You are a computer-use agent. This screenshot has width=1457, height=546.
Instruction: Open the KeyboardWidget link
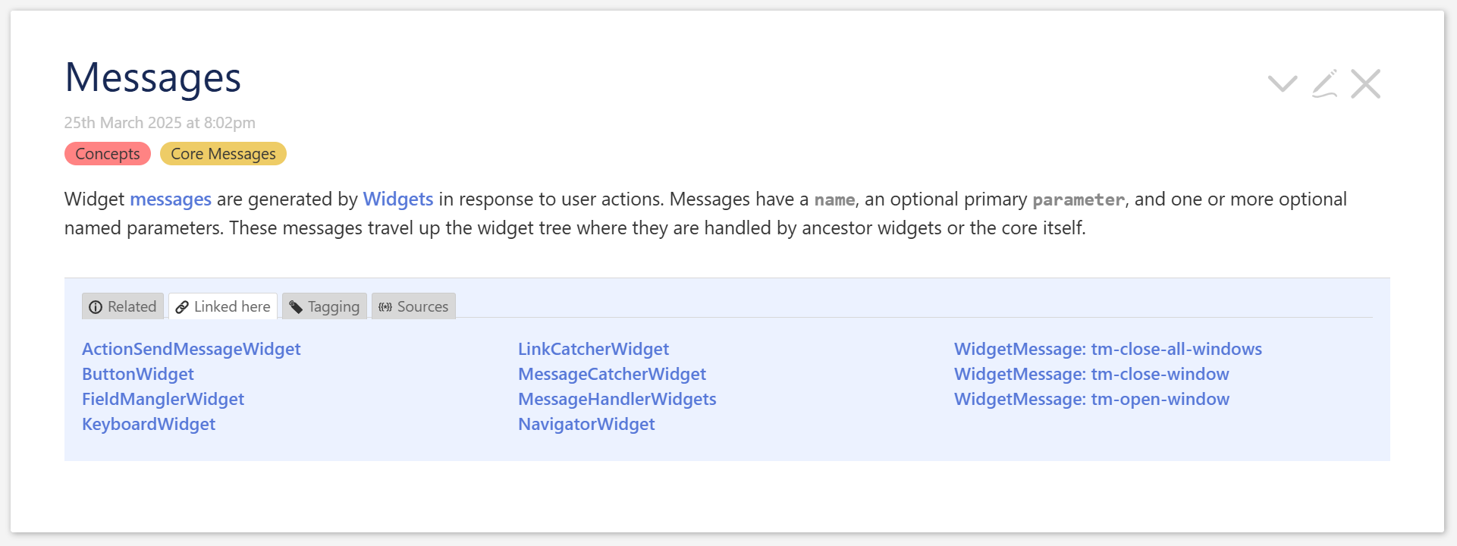(x=149, y=424)
